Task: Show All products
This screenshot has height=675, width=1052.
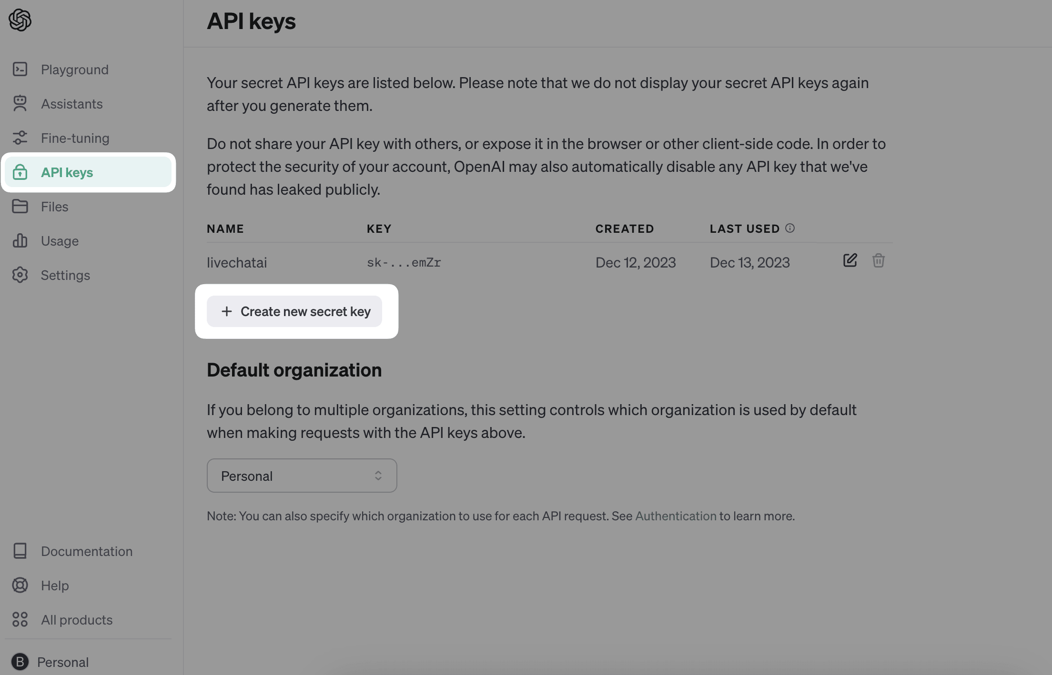Action: click(x=88, y=620)
